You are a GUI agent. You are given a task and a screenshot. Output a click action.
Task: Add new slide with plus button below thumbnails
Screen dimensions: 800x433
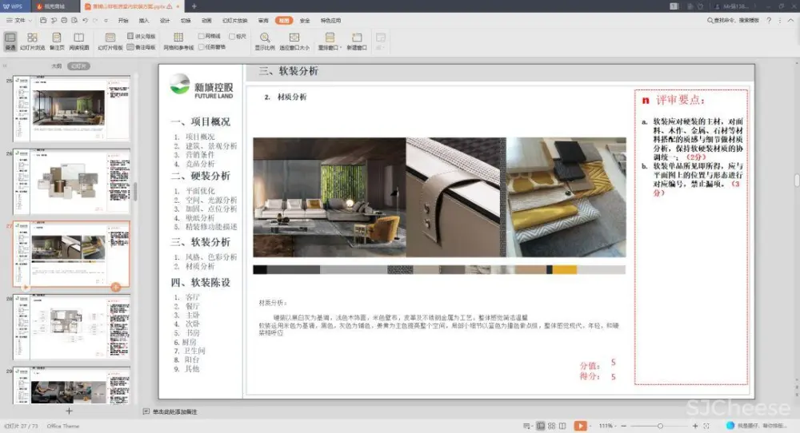pos(69,411)
